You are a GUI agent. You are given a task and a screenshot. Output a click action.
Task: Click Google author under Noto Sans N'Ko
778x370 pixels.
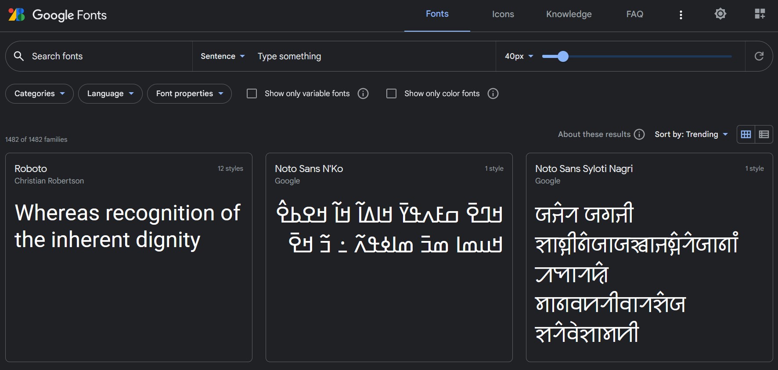pyautogui.click(x=288, y=181)
